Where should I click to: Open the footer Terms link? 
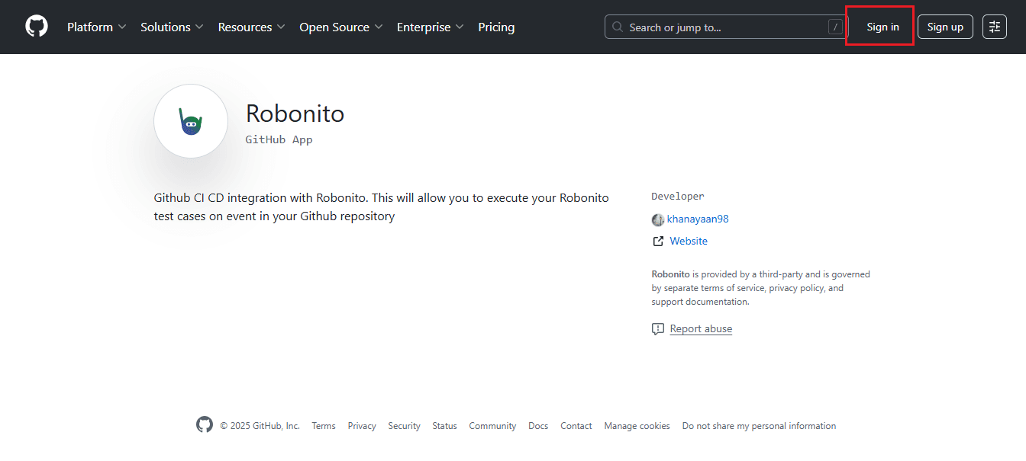(324, 426)
